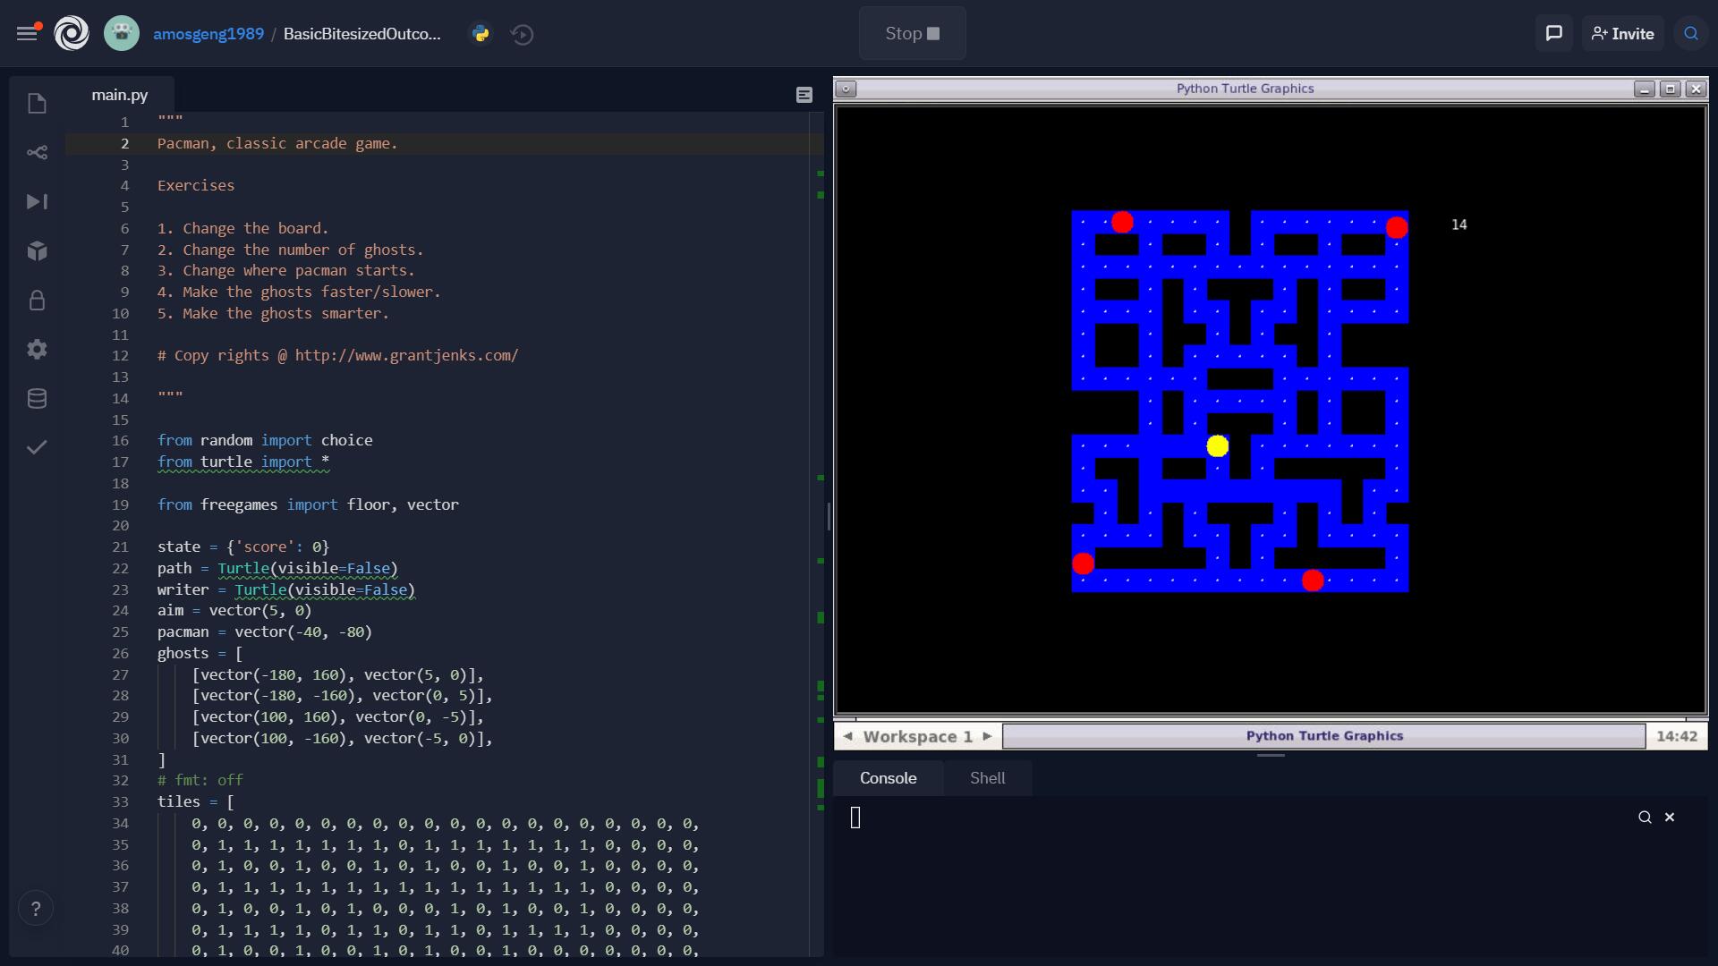Click "1. Change the board." line
Screen dimensions: 1718x966
[243, 228]
